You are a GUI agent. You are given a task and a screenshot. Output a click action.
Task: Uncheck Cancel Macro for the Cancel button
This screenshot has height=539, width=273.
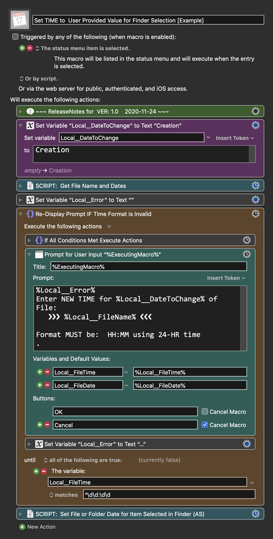click(x=205, y=425)
